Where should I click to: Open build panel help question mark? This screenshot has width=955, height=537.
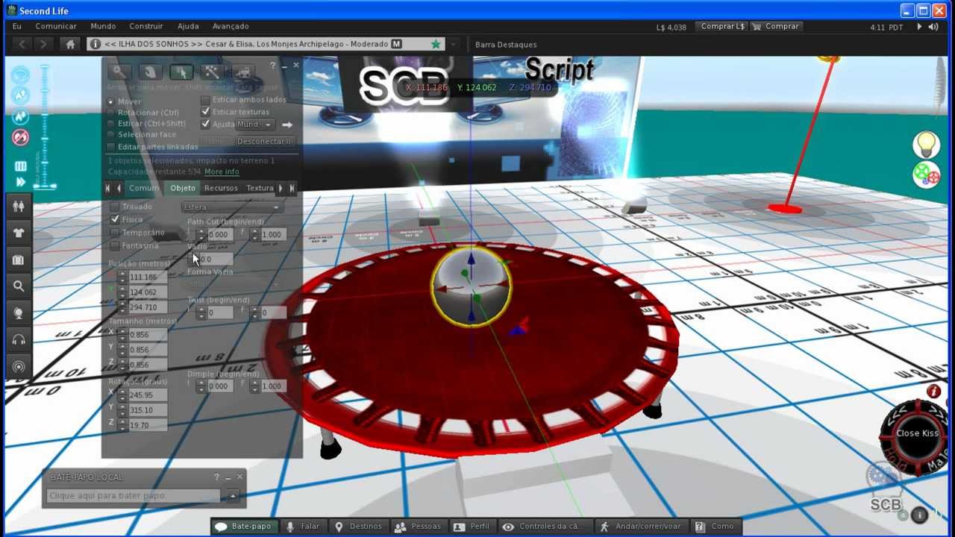273,66
